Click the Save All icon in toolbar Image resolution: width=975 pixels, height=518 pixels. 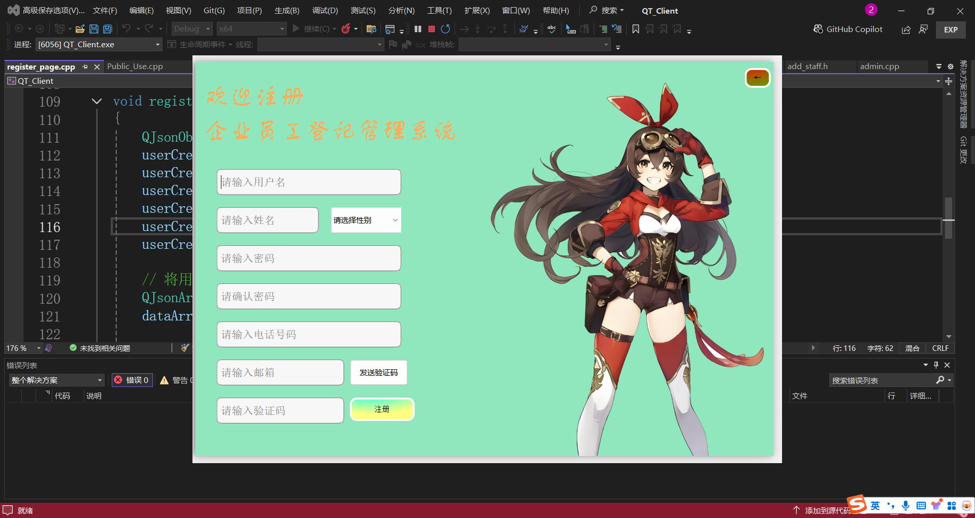108,29
